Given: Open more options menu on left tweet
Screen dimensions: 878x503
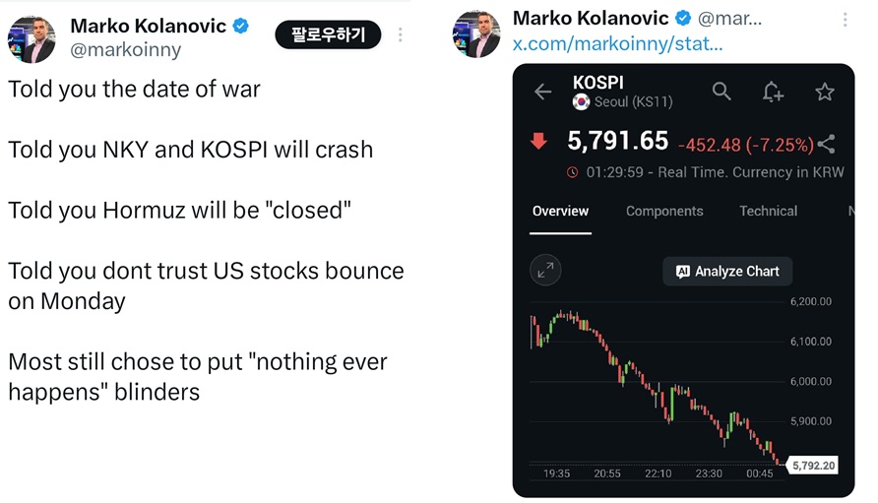Looking at the screenshot, I should coord(400,35).
